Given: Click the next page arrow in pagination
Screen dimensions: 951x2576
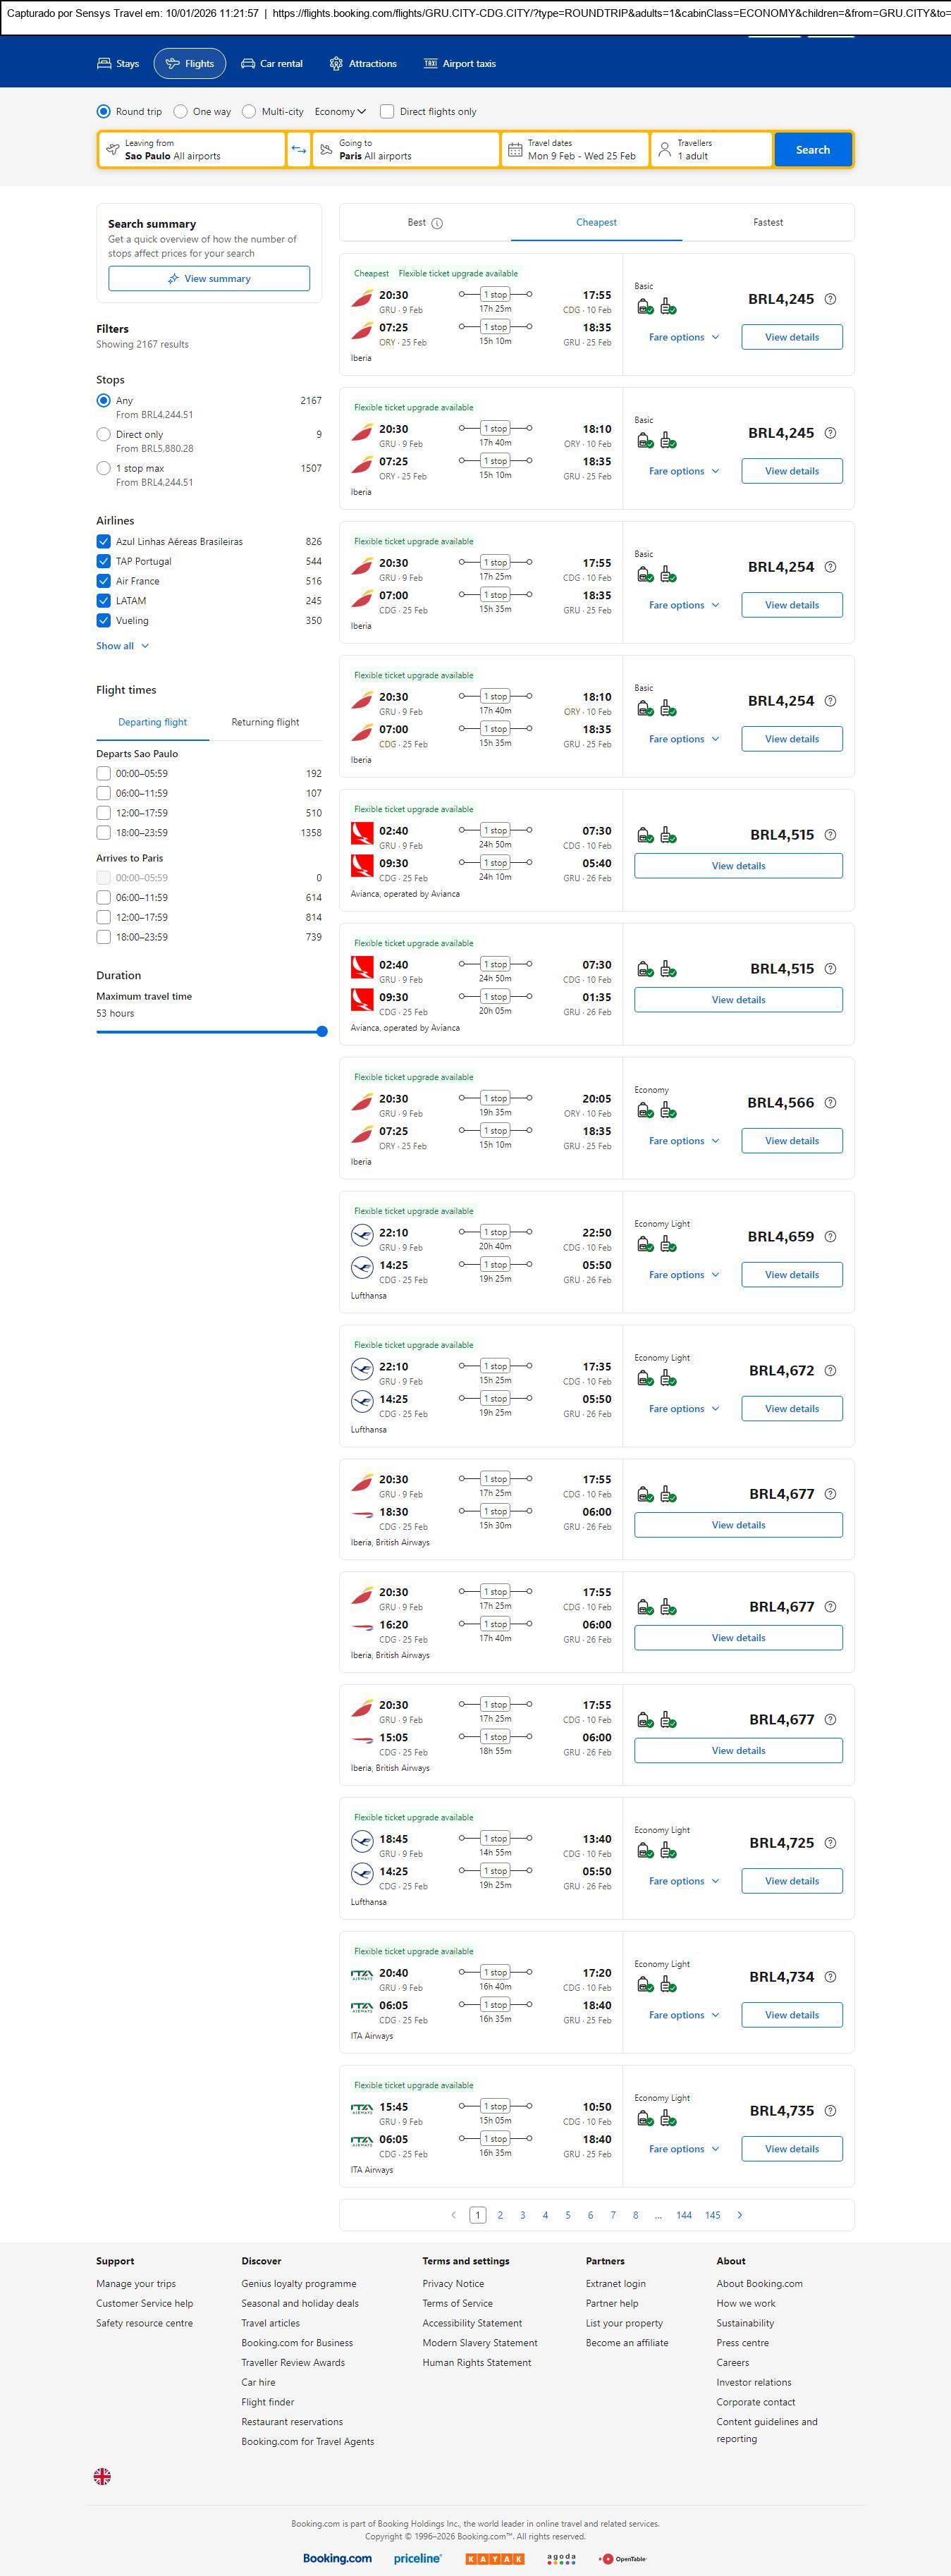Looking at the screenshot, I should (740, 2215).
